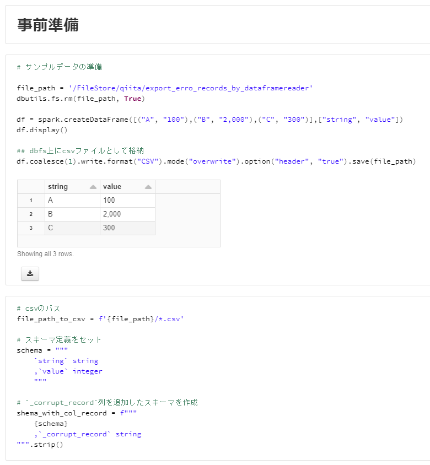Click the '# csvのパス' comment

[x=39, y=309]
